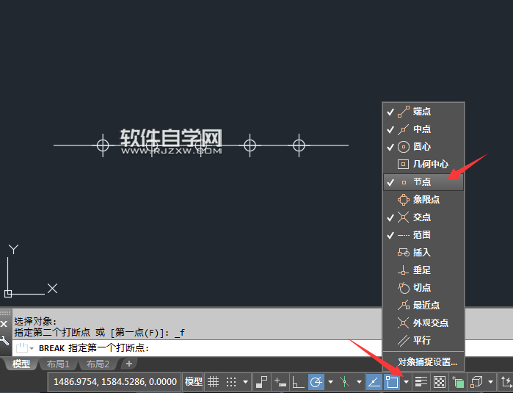Open the 3D object snap dropdown arrow
The height and width of the screenshot is (393, 513).
click(490, 382)
